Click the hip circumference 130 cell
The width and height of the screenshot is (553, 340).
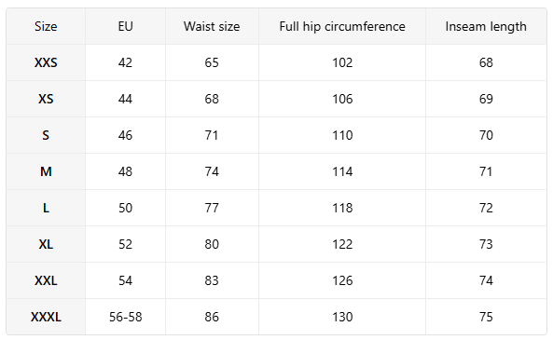click(x=342, y=317)
